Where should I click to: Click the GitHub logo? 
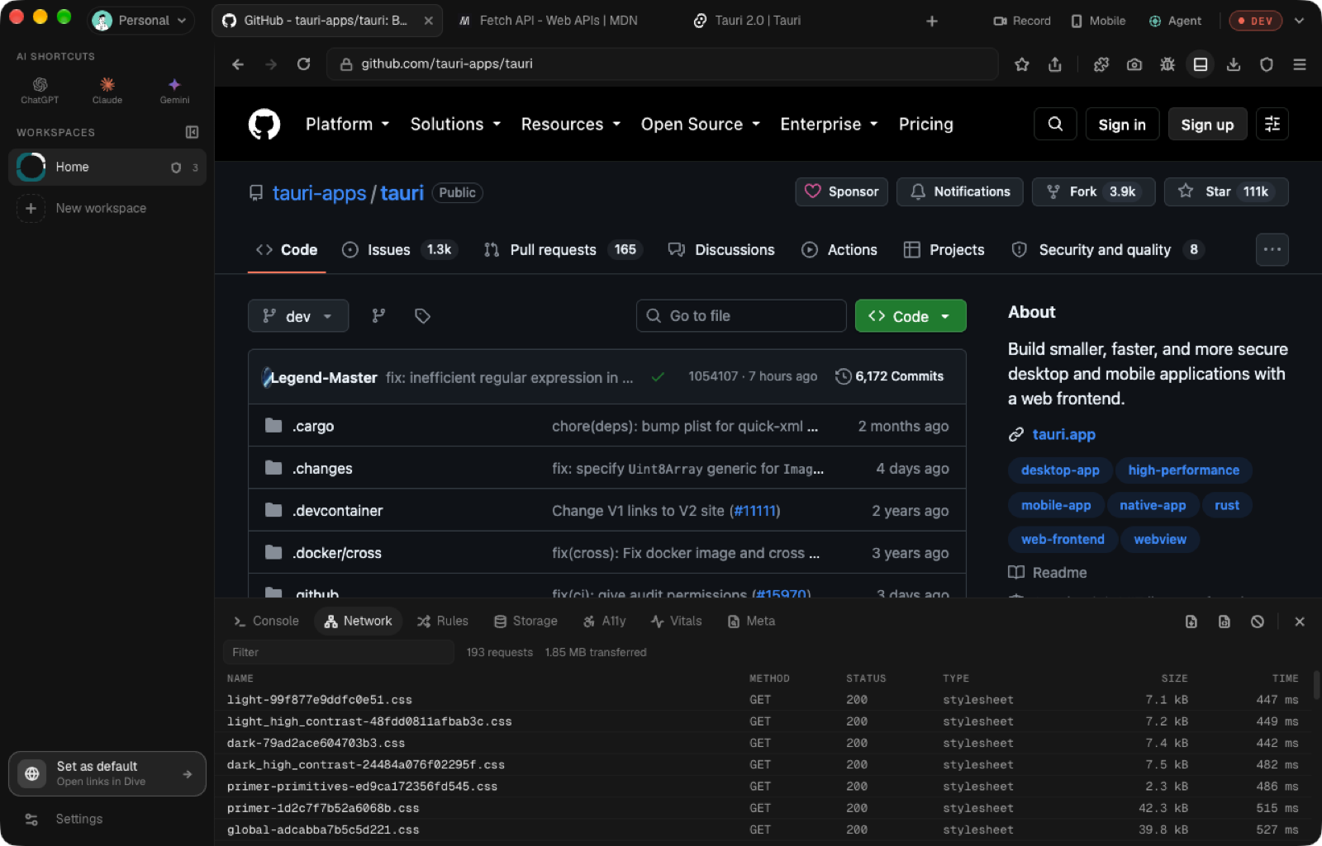(264, 124)
